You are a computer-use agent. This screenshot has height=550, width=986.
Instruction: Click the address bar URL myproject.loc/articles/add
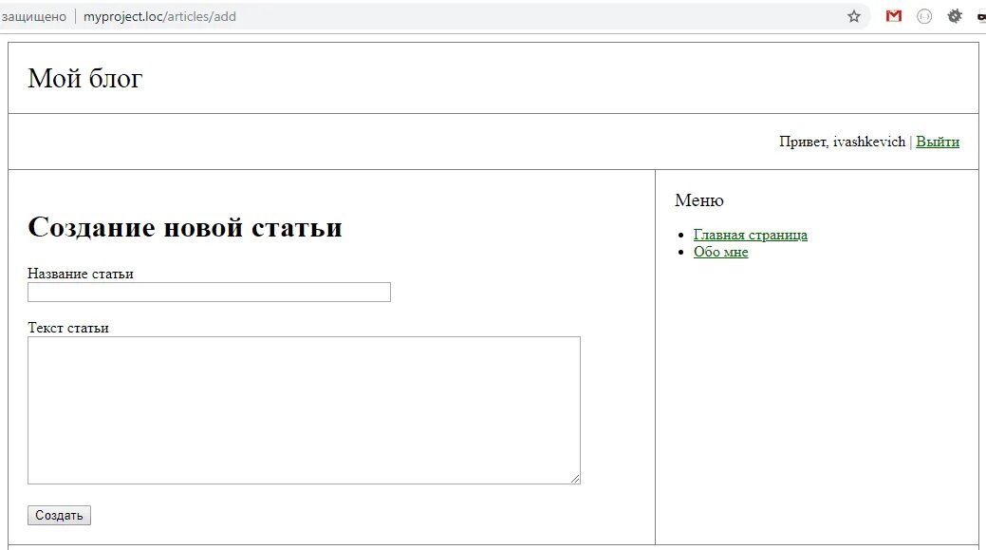[159, 16]
